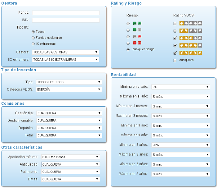Tick the checkbox beside the one-star rating

pos(175,24)
